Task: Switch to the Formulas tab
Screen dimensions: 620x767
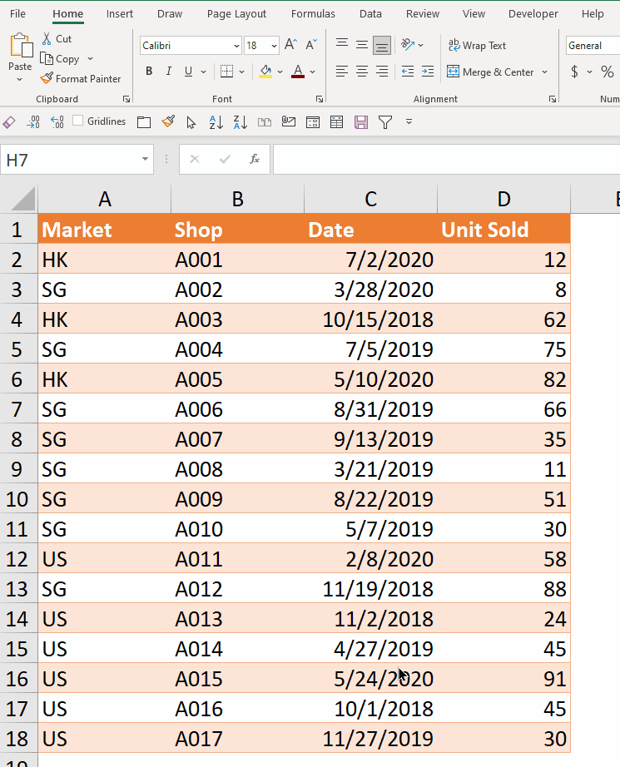Action: 313,14
